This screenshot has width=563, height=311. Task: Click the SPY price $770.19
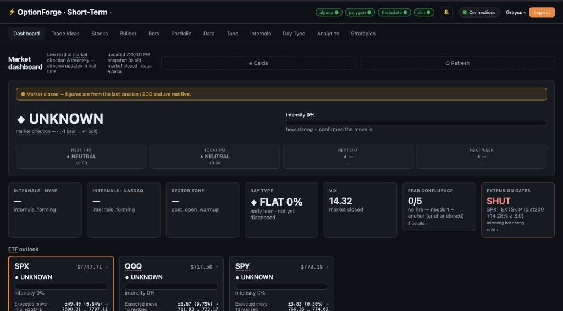click(x=312, y=267)
